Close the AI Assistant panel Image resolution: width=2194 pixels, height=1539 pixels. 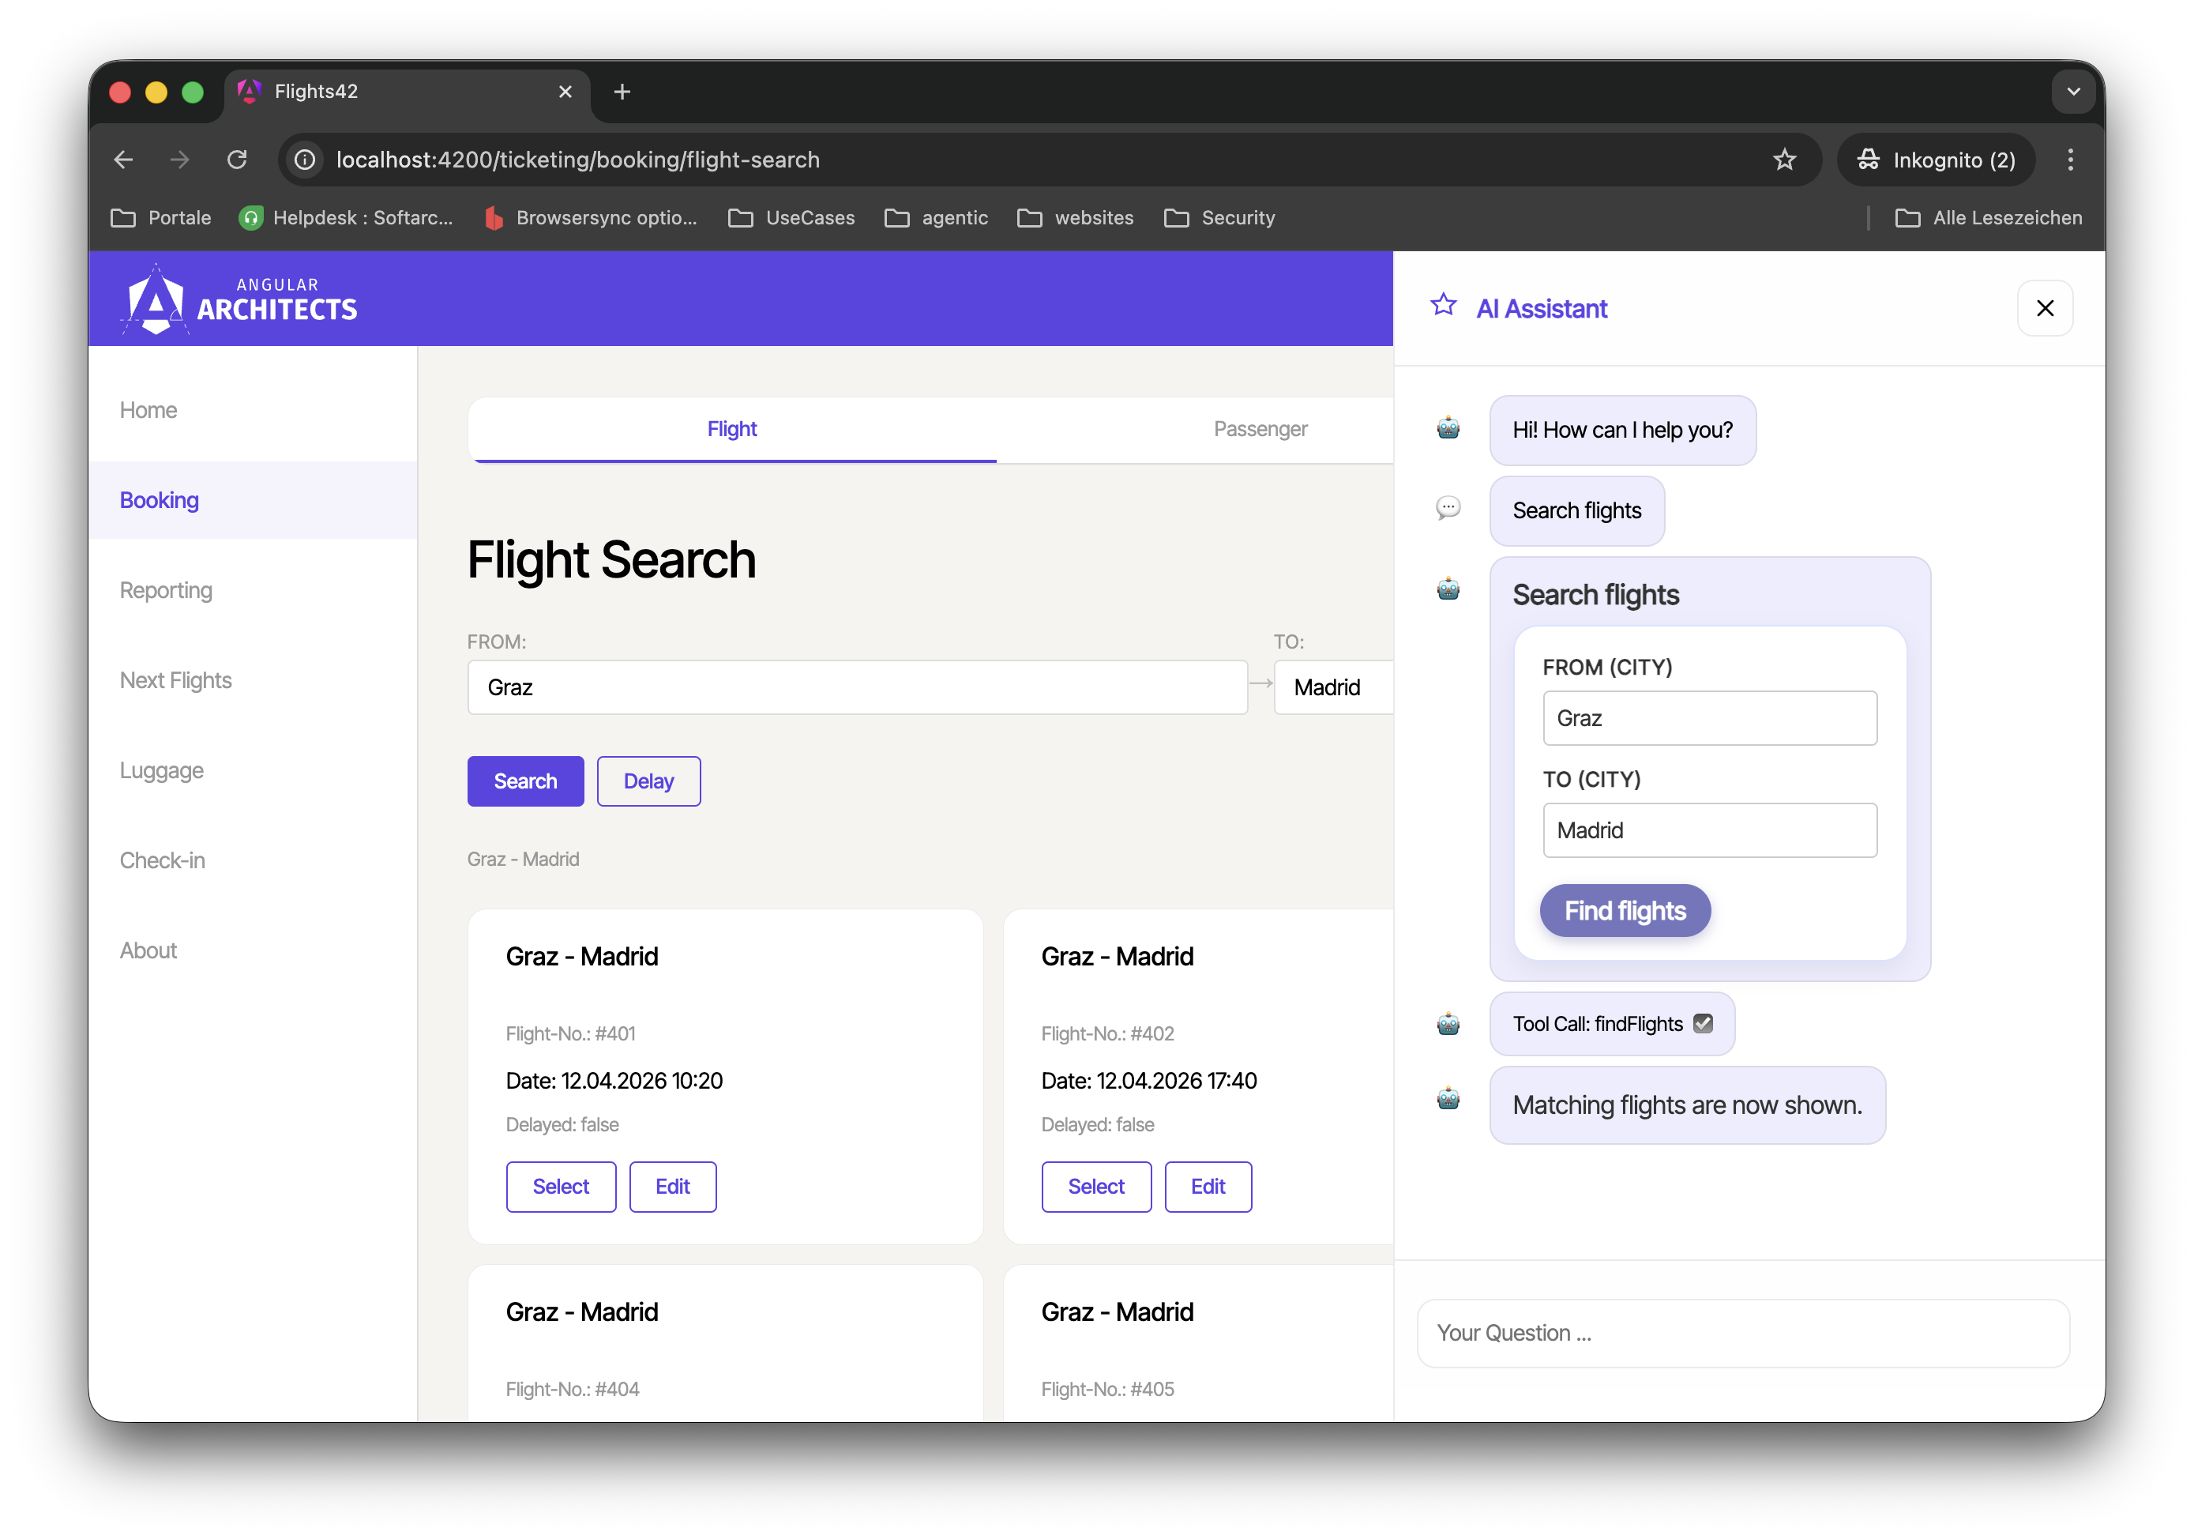pos(2044,309)
